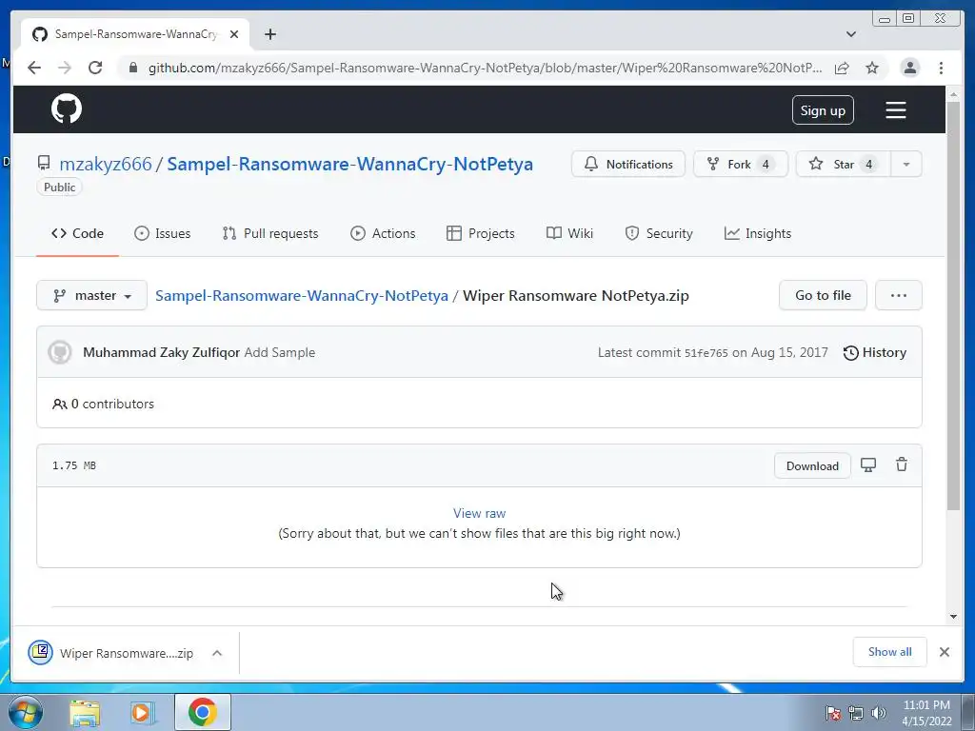Click the taskbar clock 11:01 PM
The image size is (975, 731).
pos(926,705)
